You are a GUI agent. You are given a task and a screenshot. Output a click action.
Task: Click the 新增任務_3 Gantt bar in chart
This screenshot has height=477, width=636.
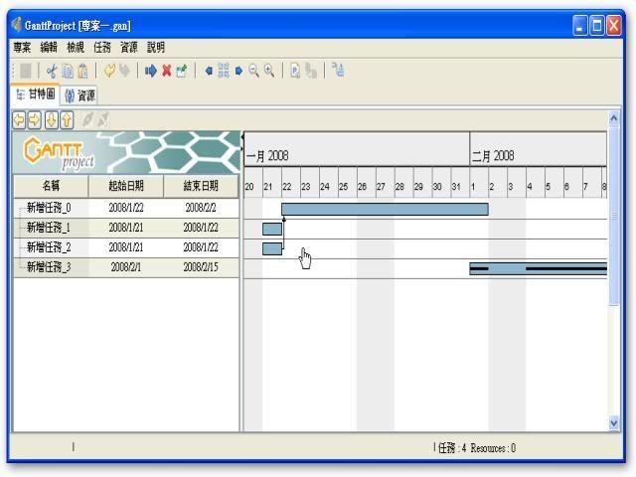coord(537,268)
